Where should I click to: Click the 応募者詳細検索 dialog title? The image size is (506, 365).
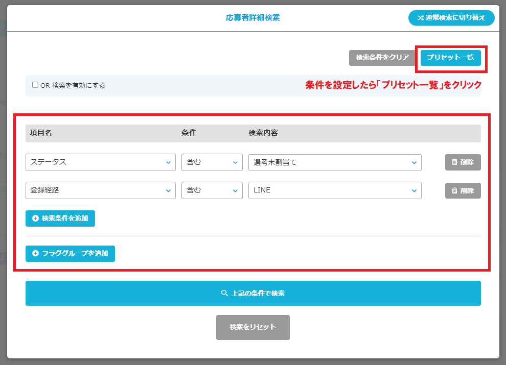point(252,18)
